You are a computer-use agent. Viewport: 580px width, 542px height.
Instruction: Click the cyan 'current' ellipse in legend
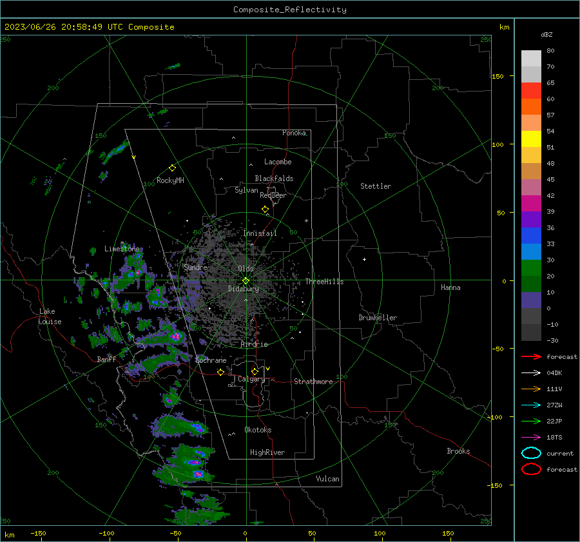[x=531, y=453]
